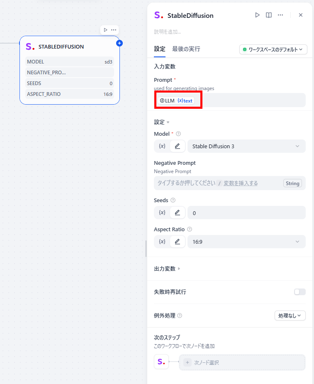Click the 次ノード選択 add button
This screenshot has height=384, width=314.
(x=242, y=362)
